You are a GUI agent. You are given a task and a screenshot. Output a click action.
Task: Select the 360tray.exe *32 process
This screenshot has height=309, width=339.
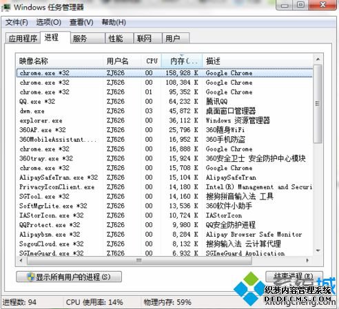pyautogui.click(x=165, y=158)
